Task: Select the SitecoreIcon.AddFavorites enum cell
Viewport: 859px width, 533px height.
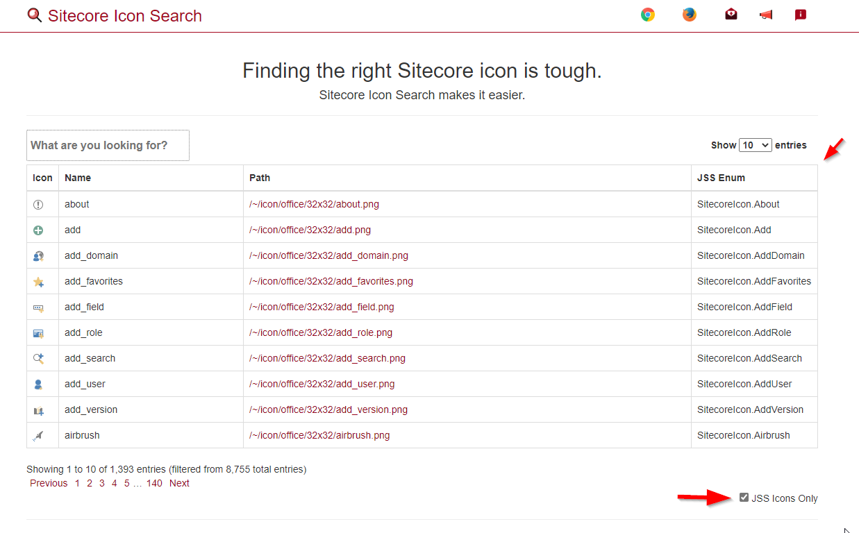Action: [754, 281]
